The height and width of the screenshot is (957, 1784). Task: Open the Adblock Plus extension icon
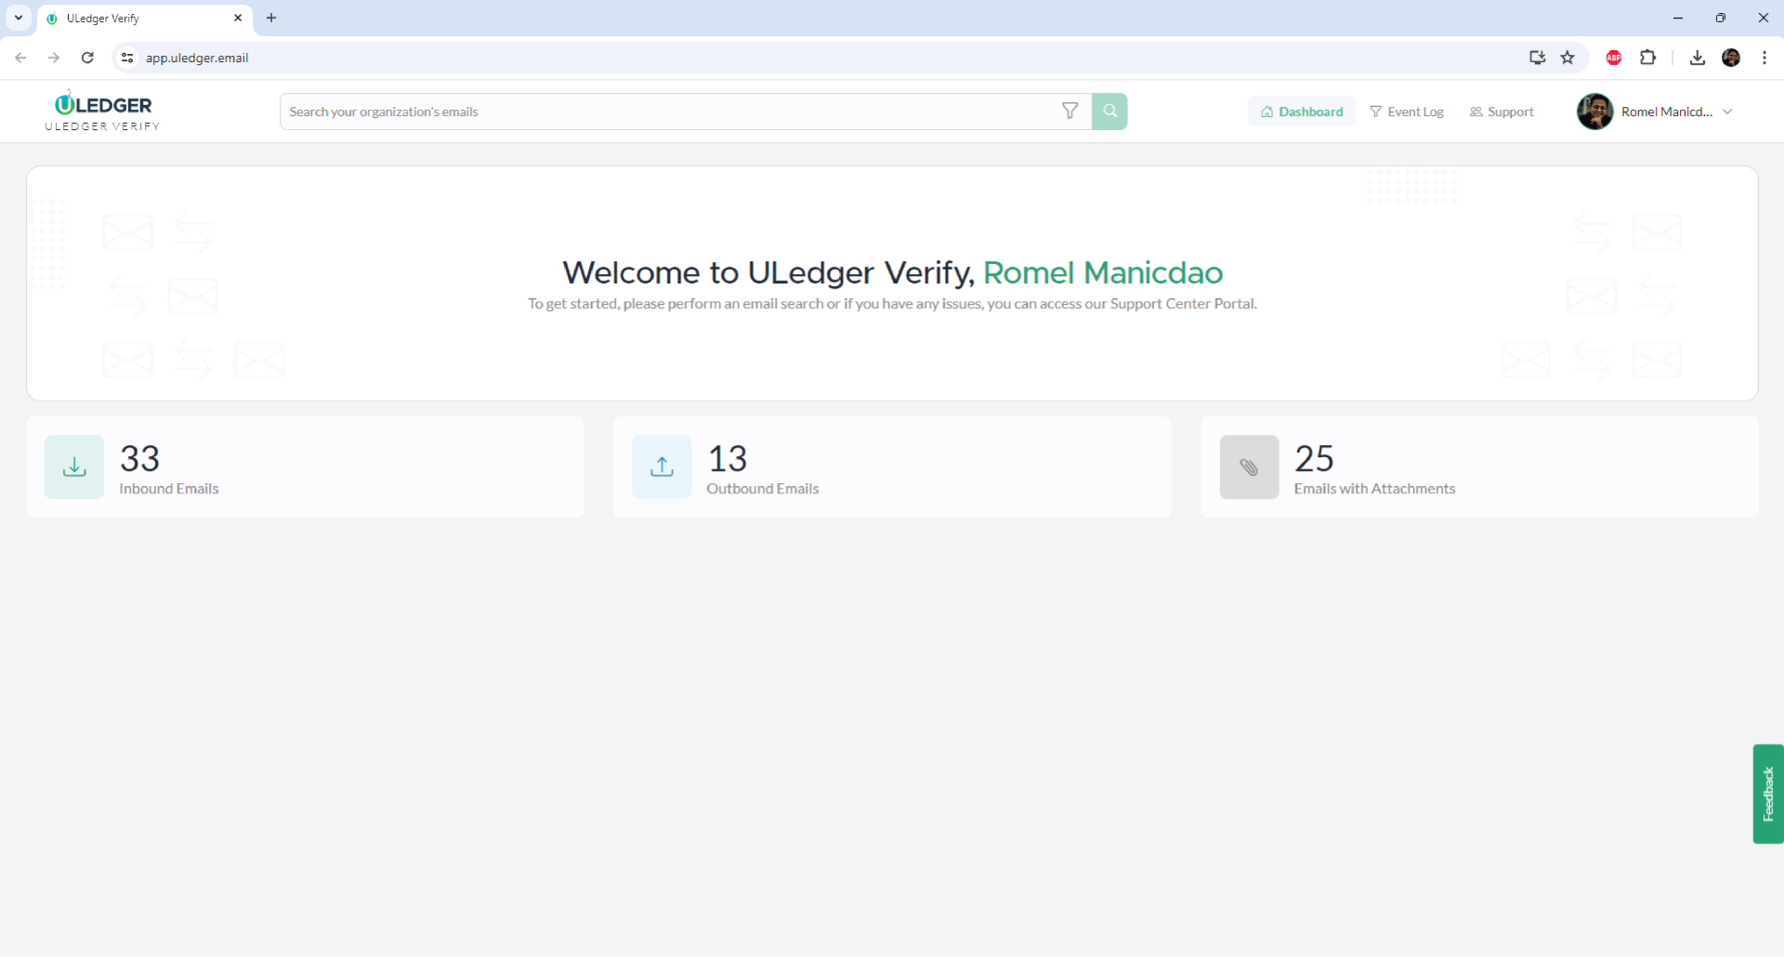pyautogui.click(x=1614, y=58)
